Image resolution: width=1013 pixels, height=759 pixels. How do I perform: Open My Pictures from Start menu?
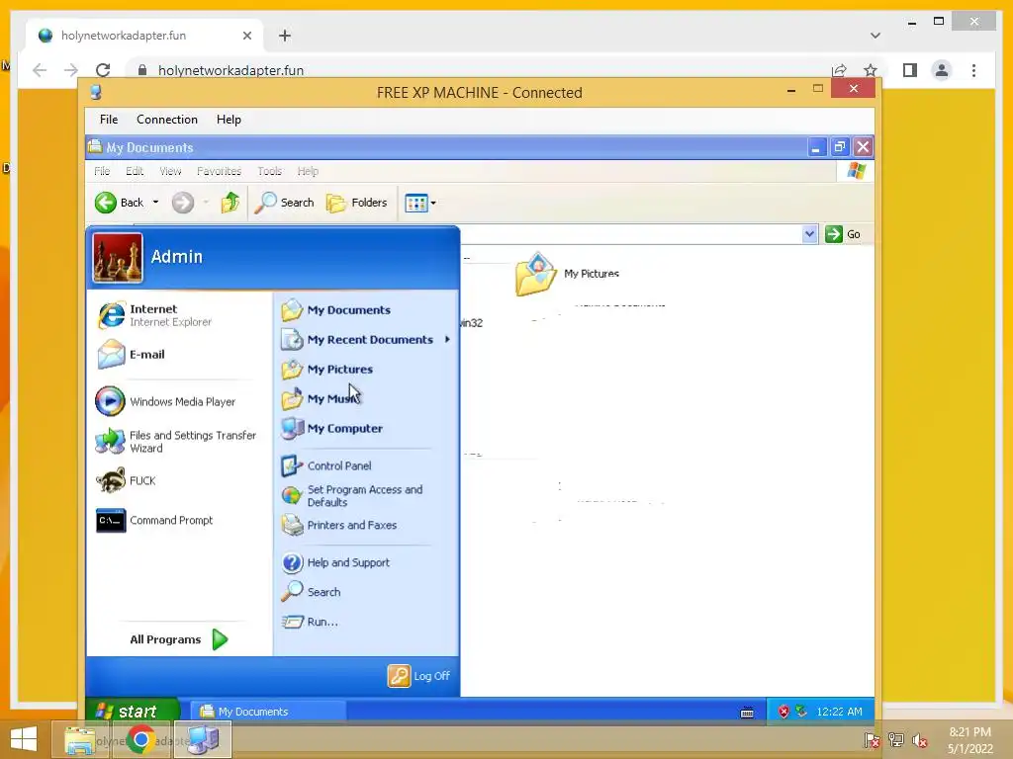(327, 370)
